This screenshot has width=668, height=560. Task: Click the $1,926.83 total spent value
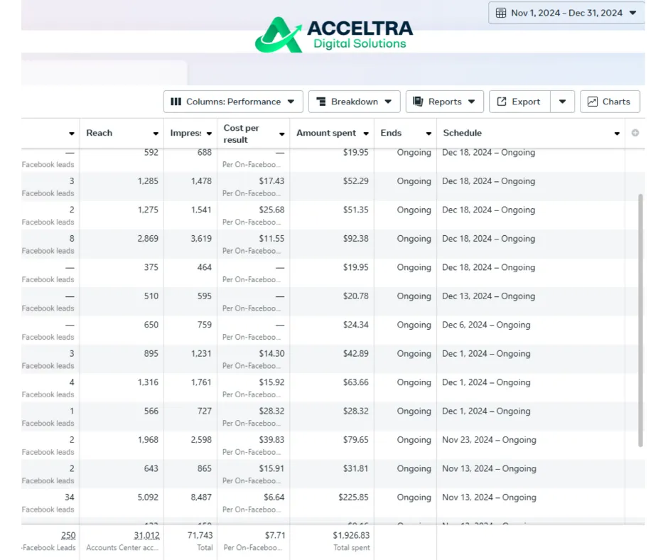tap(351, 536)
